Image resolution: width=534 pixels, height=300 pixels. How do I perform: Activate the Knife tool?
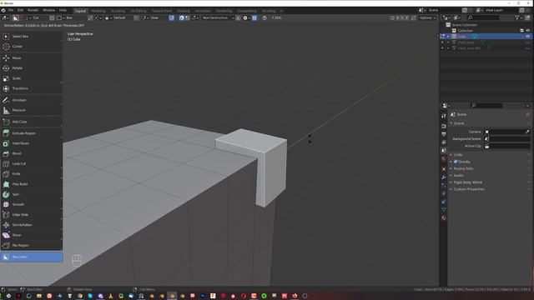pos(32,174)
